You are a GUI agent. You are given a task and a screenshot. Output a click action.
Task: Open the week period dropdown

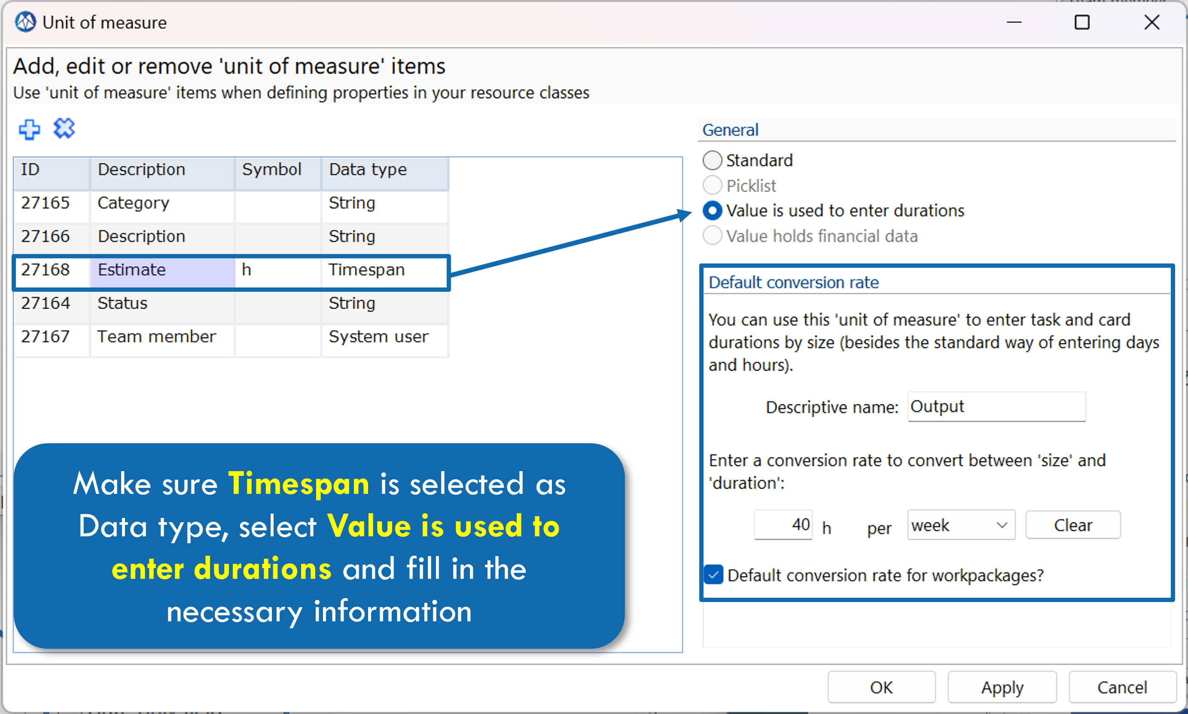pos(961,525)
